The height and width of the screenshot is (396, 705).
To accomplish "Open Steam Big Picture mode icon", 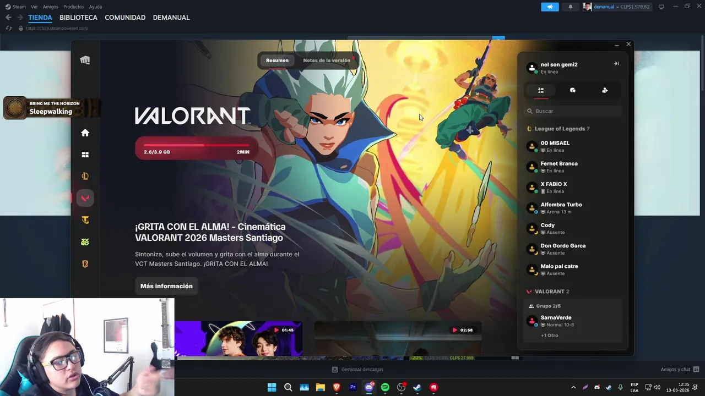I will click(661, 7).
